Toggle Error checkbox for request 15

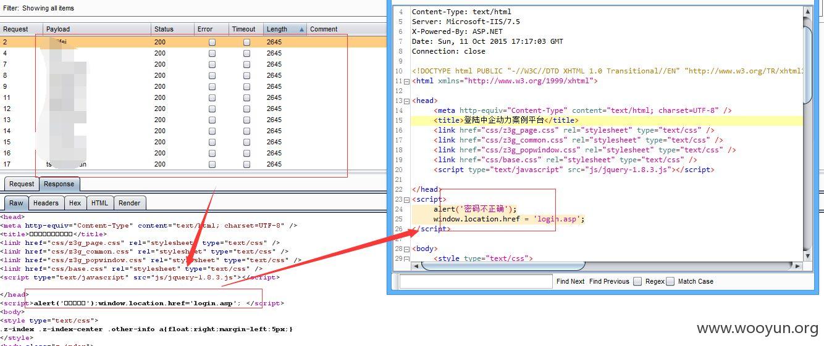(212, 142)
